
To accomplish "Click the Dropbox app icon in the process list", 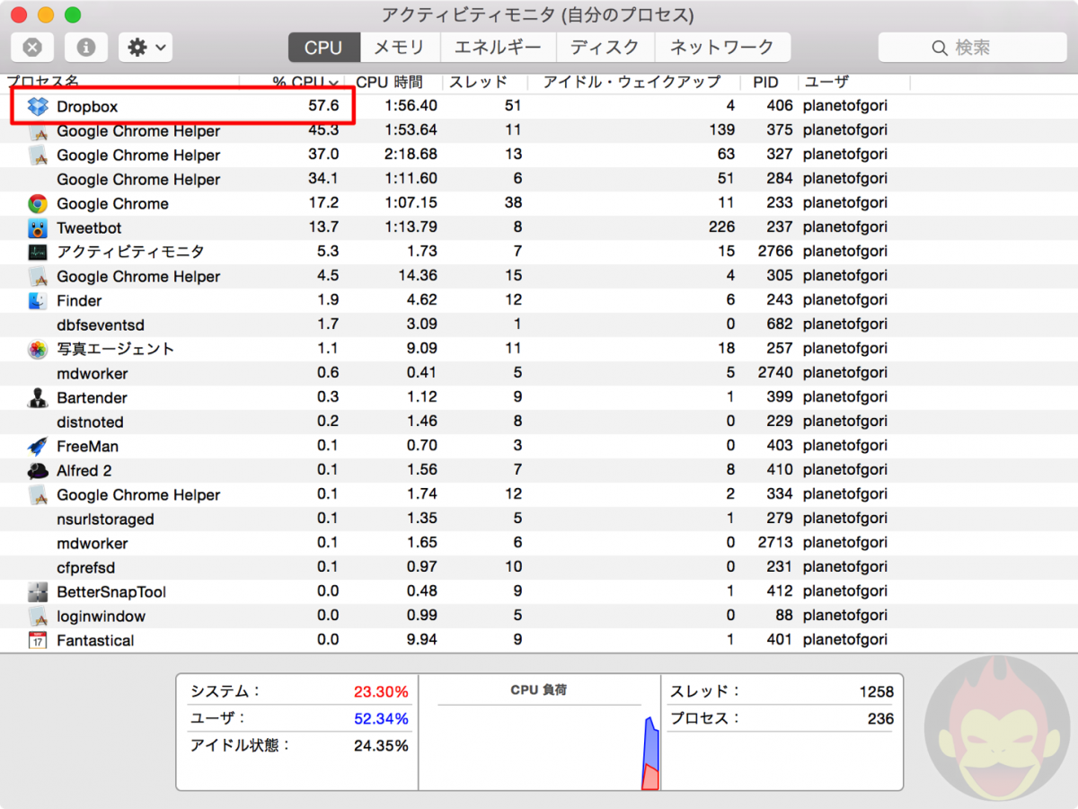I will pos(37,106).
